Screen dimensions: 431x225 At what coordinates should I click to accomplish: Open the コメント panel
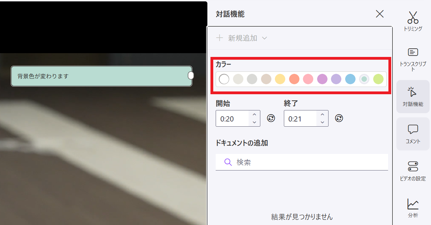click(x=413, y=134)
